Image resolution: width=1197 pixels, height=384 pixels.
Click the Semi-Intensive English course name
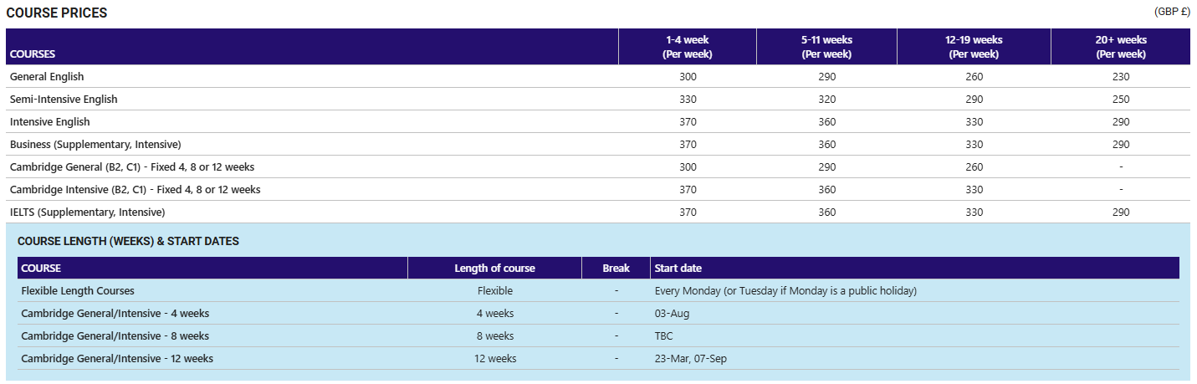coord(64,100)
